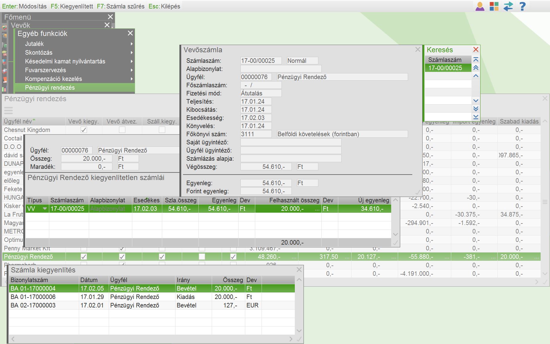
Task: Page up with double chevron in Keresés
Action: tap(476, 68)
